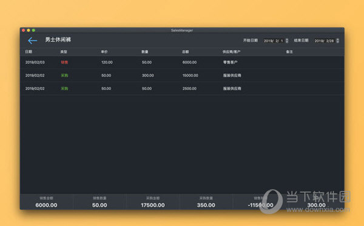Viewport: 364px width, 226px height.
Task: Select the quantity cell 300.00 in the table
Action: click(x=148, y=76)
